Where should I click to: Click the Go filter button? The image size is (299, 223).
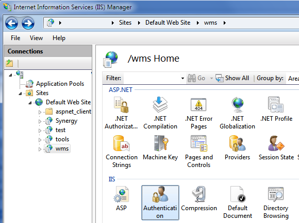click(196, 78)
